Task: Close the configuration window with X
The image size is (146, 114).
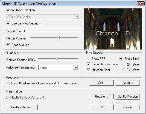Action: [141, 4]
